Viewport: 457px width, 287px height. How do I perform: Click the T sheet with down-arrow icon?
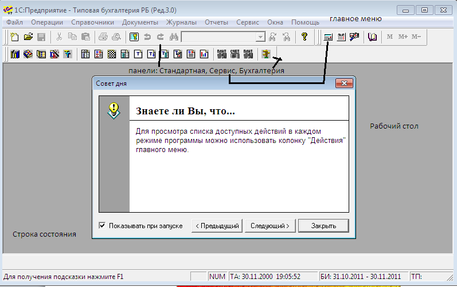(151, 54)
